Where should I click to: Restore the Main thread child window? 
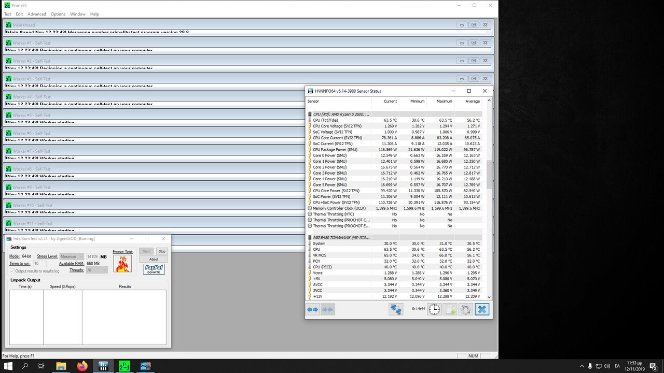click(x=473, y=25)
